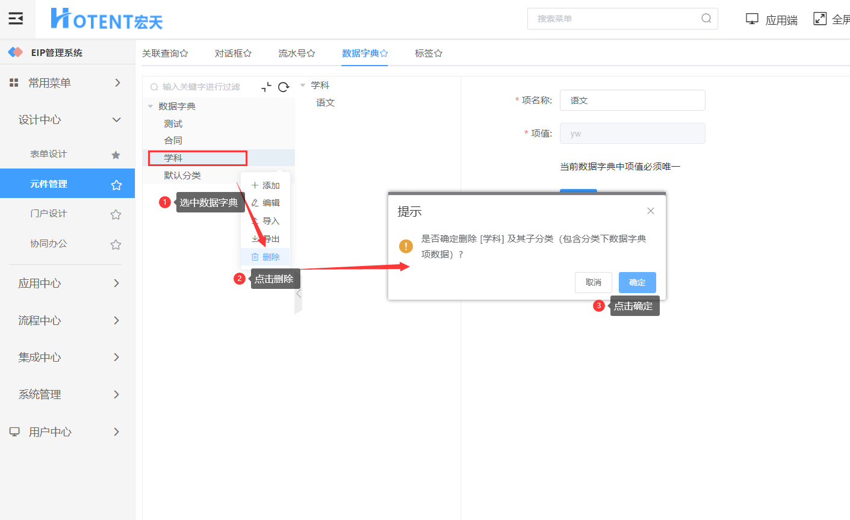Click the 应用端 monitor icon

coord(752,19)
